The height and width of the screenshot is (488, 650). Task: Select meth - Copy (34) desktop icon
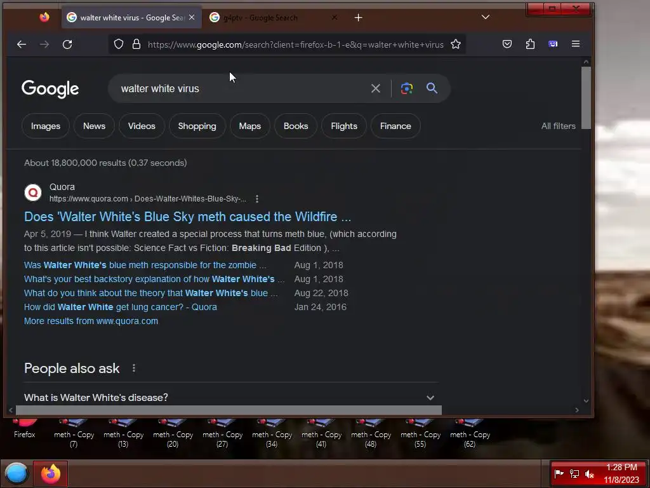click(272, 434)
